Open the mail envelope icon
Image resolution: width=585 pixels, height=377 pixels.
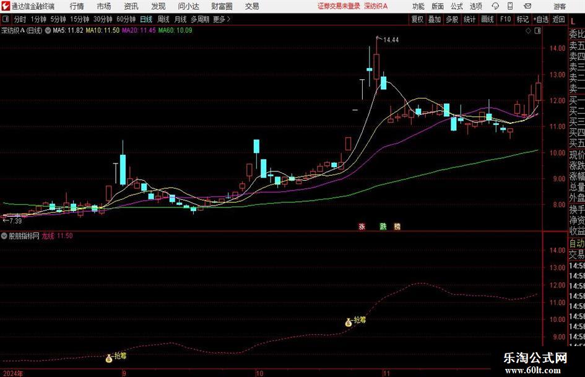pos(527,6)
